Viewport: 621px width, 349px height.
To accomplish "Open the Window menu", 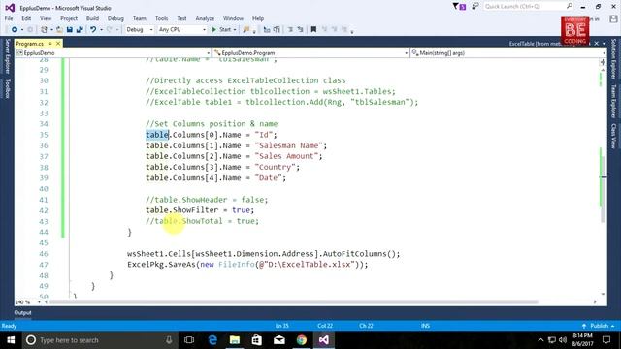I will [233, 18].
